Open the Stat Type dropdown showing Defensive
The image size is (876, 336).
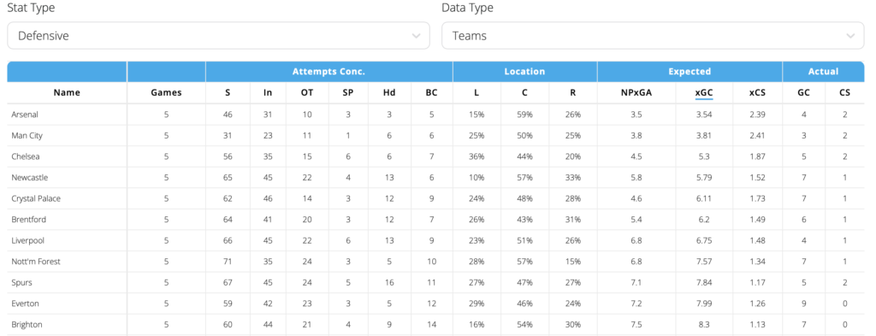point(218,36)
